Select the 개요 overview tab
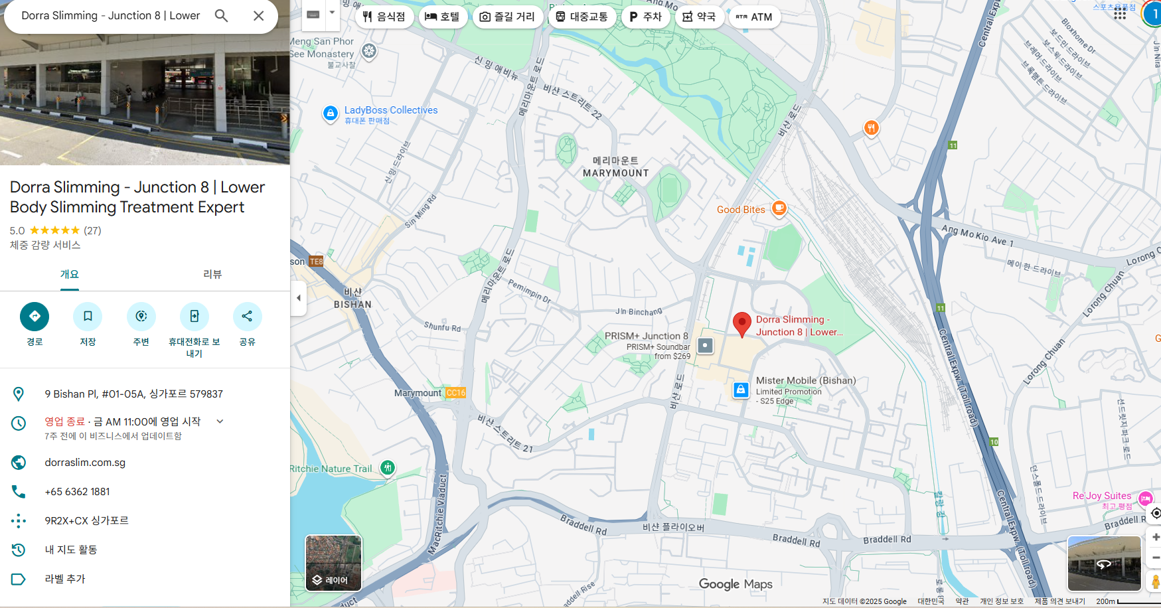This screenshot has height=608, width=1161. (69, 274)
